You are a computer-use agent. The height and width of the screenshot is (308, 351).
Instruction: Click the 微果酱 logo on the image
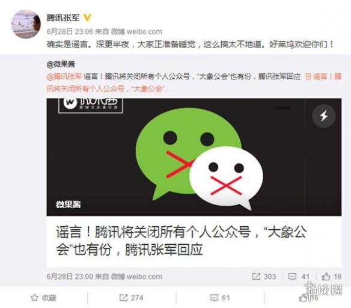point(90,105)
